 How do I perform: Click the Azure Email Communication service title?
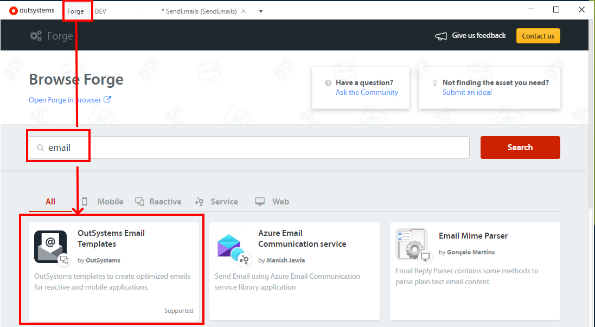302,238
